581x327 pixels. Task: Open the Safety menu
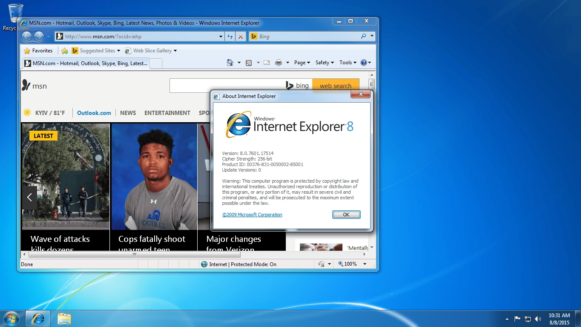tap(325, 63)
